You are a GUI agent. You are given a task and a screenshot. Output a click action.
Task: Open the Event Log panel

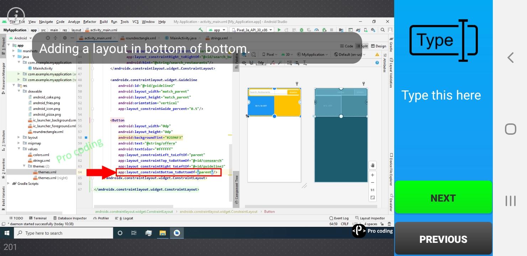tap(339, 218)
